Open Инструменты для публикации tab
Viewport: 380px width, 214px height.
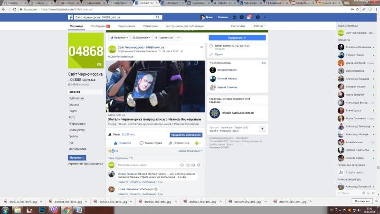tap(185, 26)
